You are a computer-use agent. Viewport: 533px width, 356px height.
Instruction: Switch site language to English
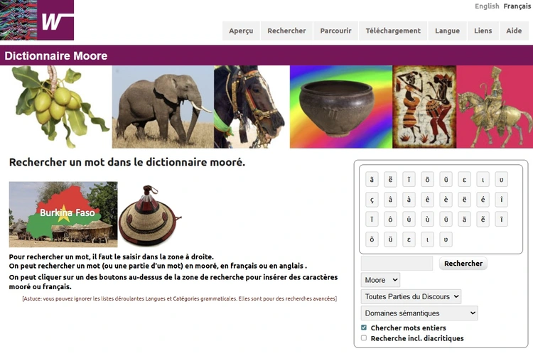click(487, 6)
